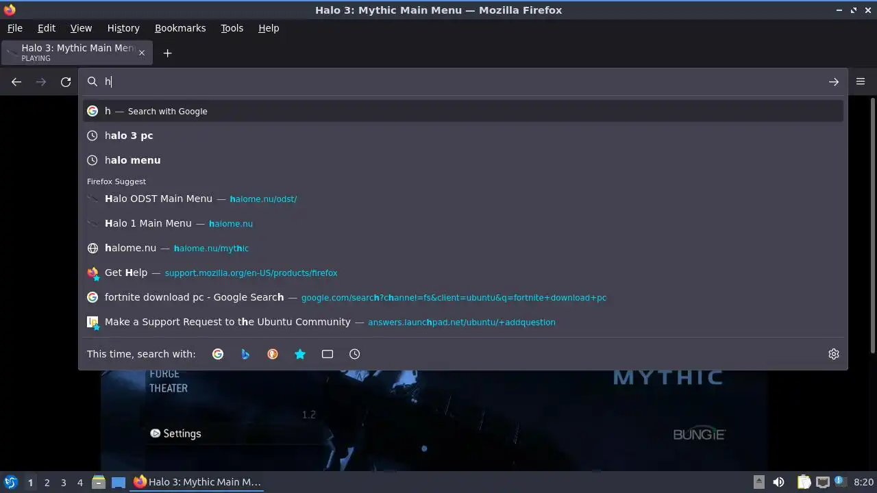Viewport: 877px width, 493px height.
Task: Click the Go arrow in the address bar
Action: tap(833, 82)
